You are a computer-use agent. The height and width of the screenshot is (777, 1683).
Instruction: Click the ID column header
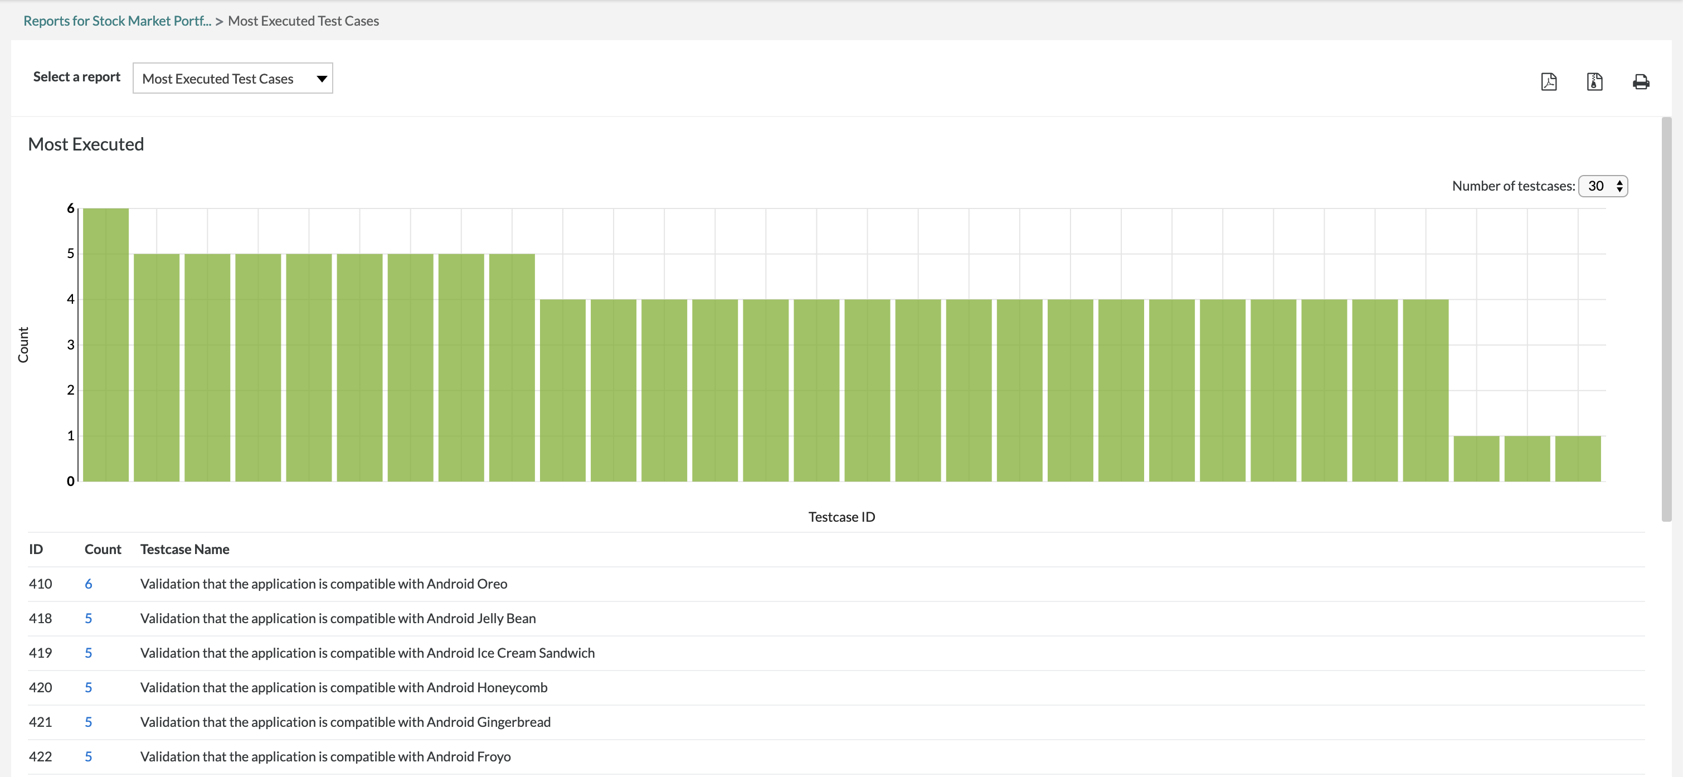coord(36,550)
